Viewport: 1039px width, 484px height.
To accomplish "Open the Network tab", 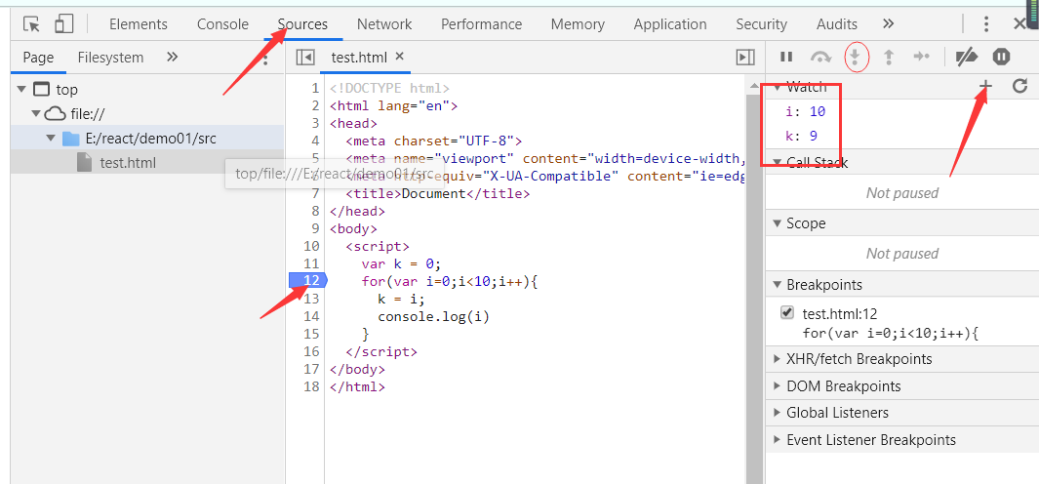I will pyautogui.click(x=384, y=24).
